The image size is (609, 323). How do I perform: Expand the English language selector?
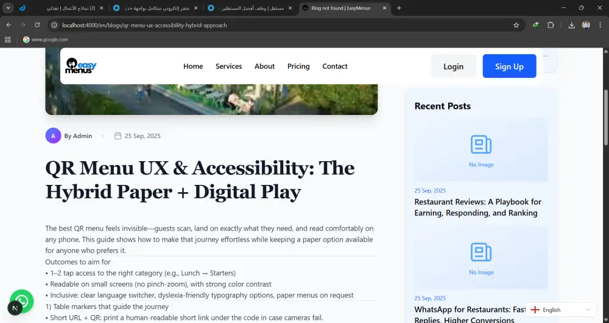click(561, 310)
